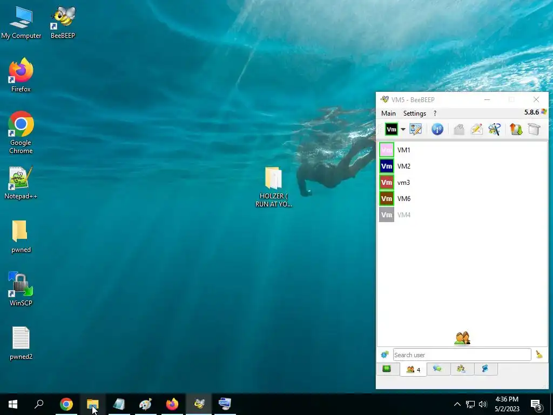Click the greyed-out envelope message icon
Viewport: 553px width, 415px height.
[x=459, y=130]
